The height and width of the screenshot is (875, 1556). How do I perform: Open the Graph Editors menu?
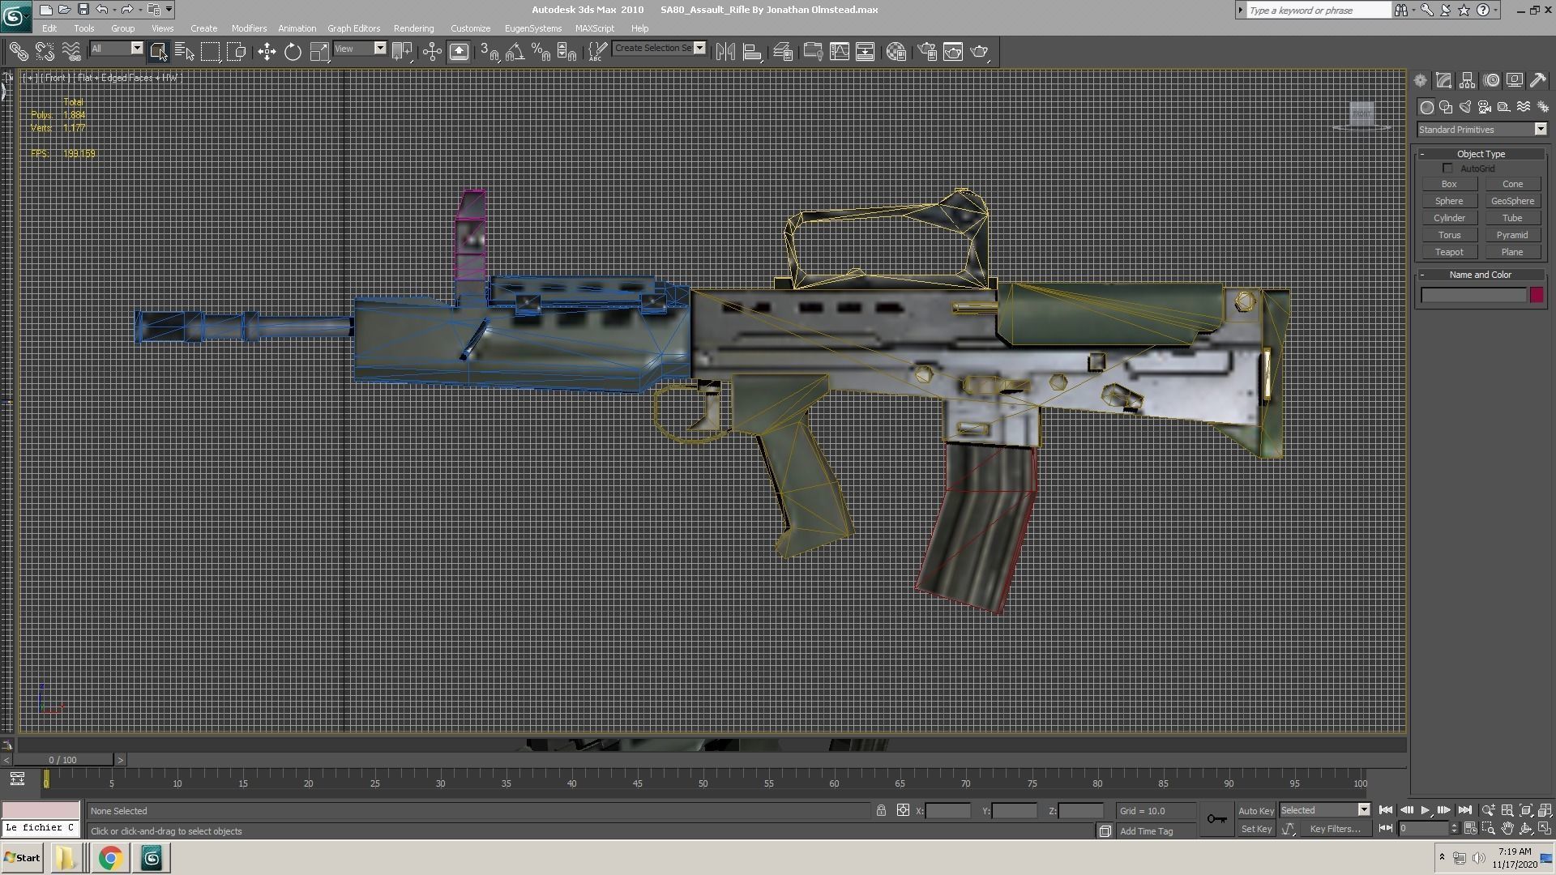pos(353,28)
